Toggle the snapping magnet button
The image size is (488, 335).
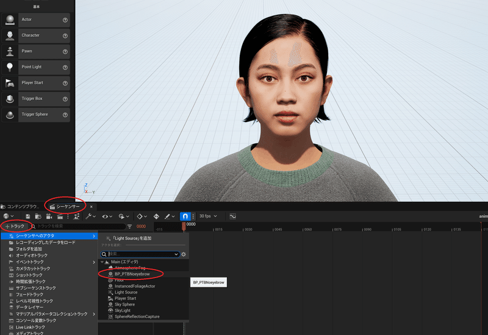pos(185,216)
